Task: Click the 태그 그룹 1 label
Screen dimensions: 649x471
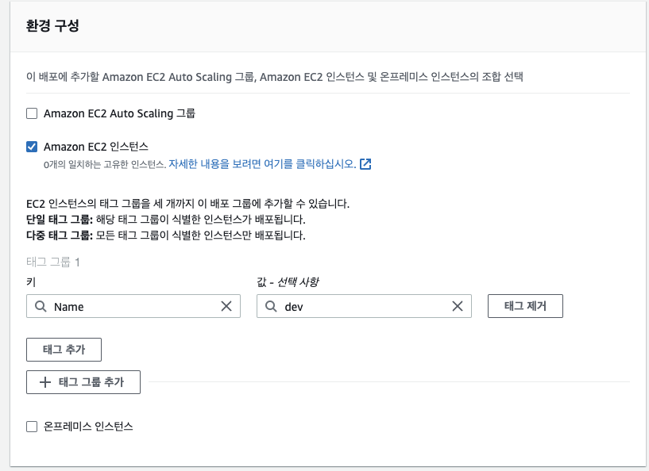Action: [53, 262]
